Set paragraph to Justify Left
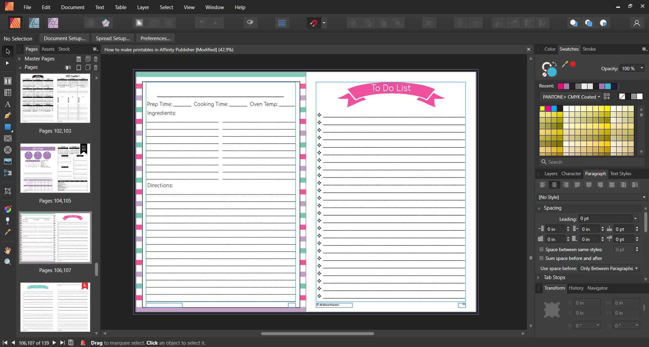649x347 pixels. [x=577, y=185]
